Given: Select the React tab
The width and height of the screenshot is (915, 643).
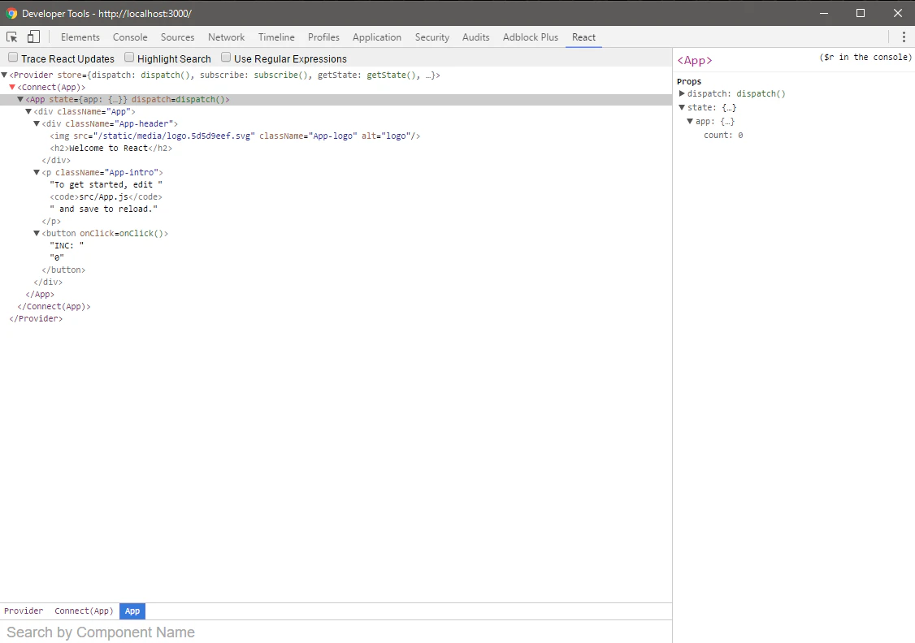Looking at the screenshot, I should (x=583, y=37).
